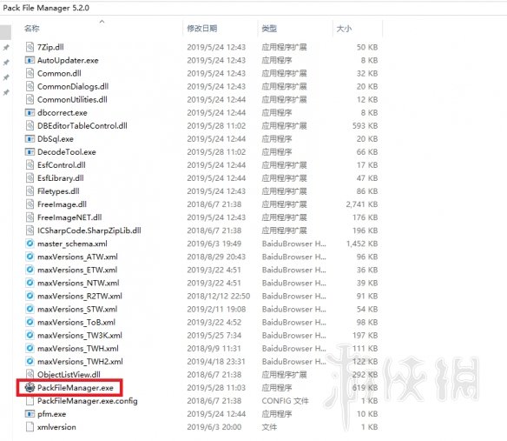Click the PackFileManager.exe application icon
This screenshot has height=441, width=507.
30,387
